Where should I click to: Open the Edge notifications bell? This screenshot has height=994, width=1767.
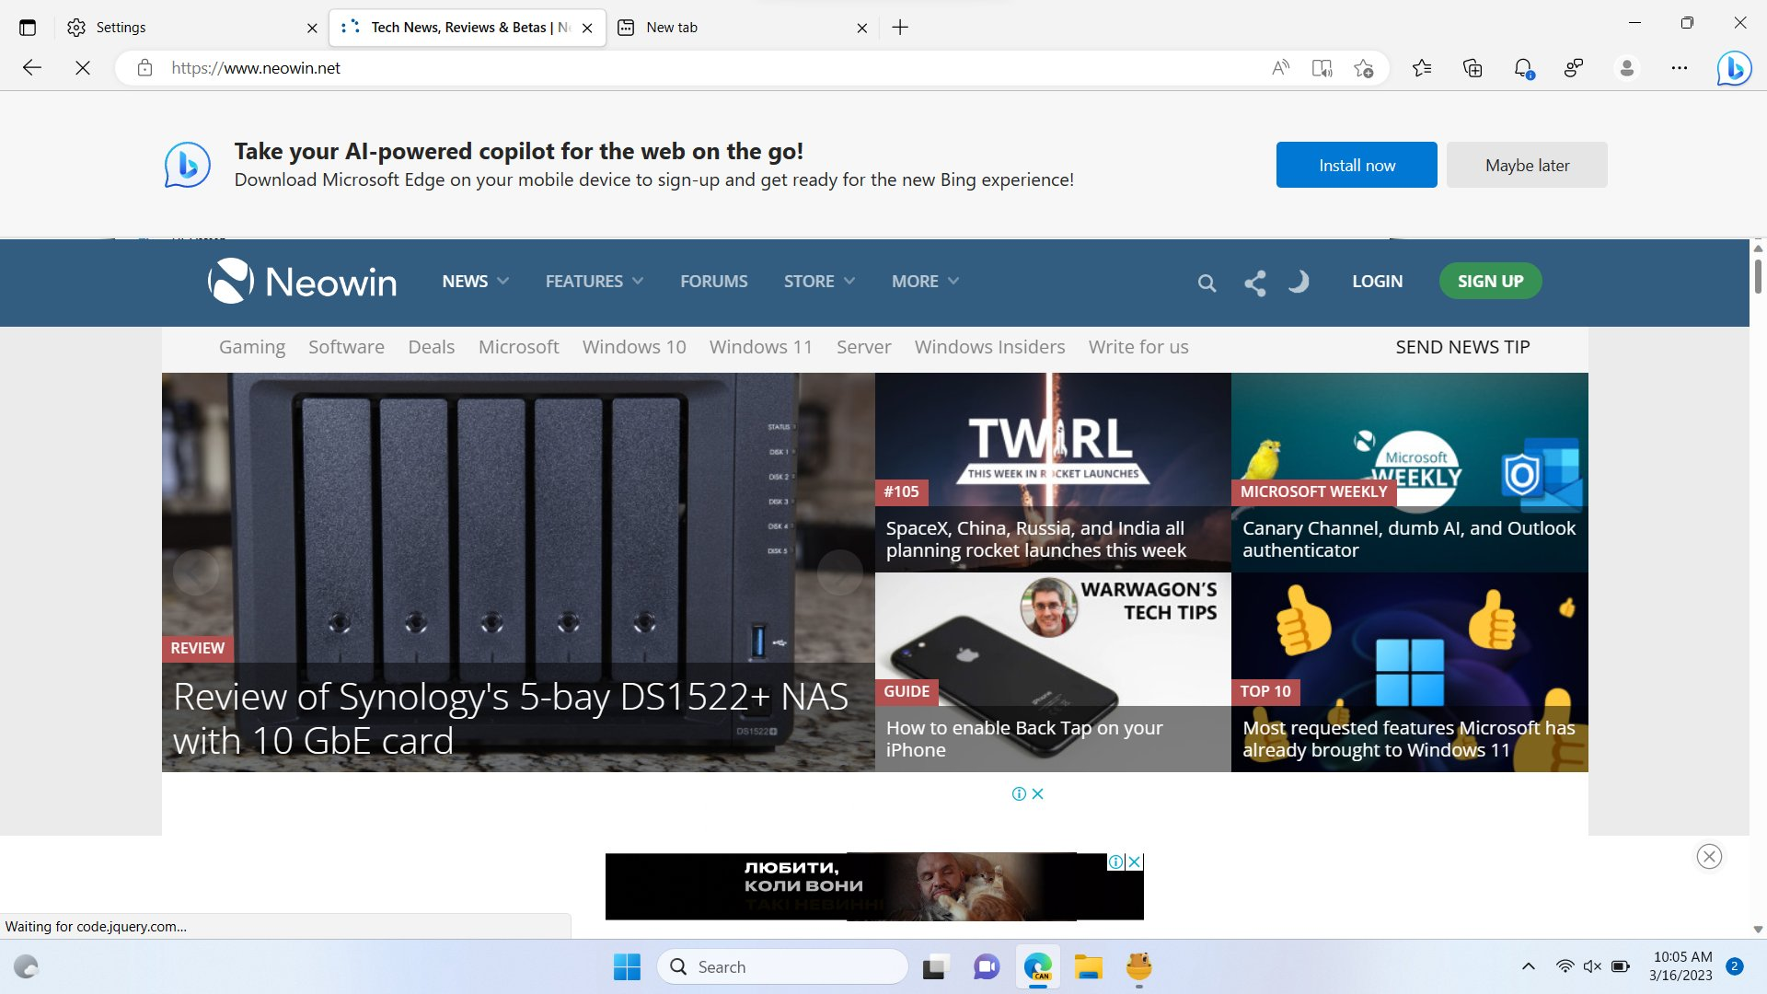point(1523,68)
